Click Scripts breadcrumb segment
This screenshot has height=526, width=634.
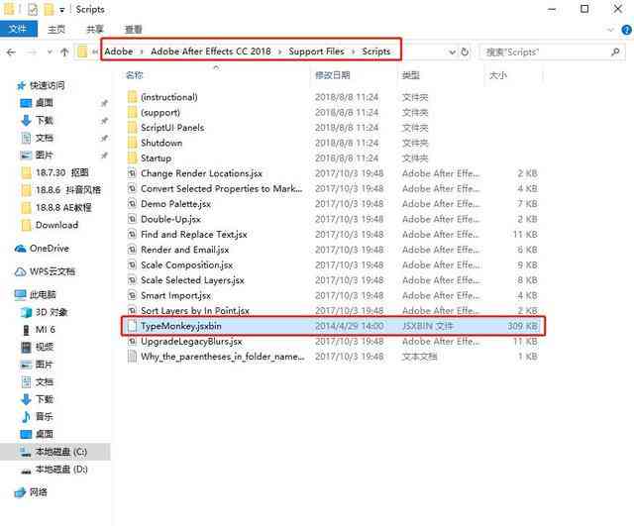376,52
